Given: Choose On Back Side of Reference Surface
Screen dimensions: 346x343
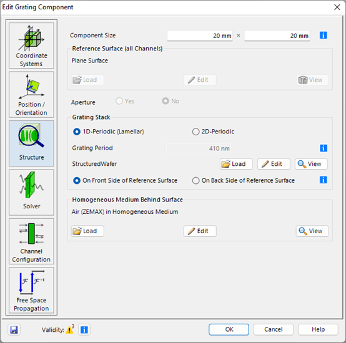Looking at the screenshot, I should [244, 180].
